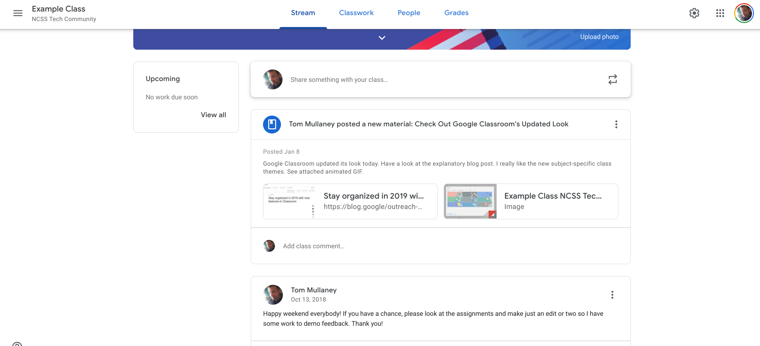This screenshot has height=346, width=760.
Task: Open the main hamburger menu
Action: click(x=18, y=13)
